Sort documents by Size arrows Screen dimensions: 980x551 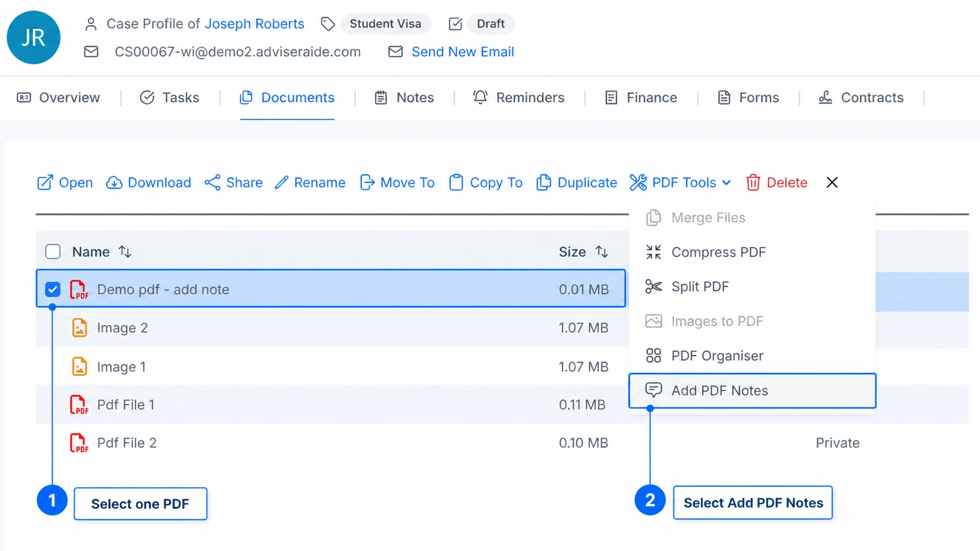click(601, 252)
